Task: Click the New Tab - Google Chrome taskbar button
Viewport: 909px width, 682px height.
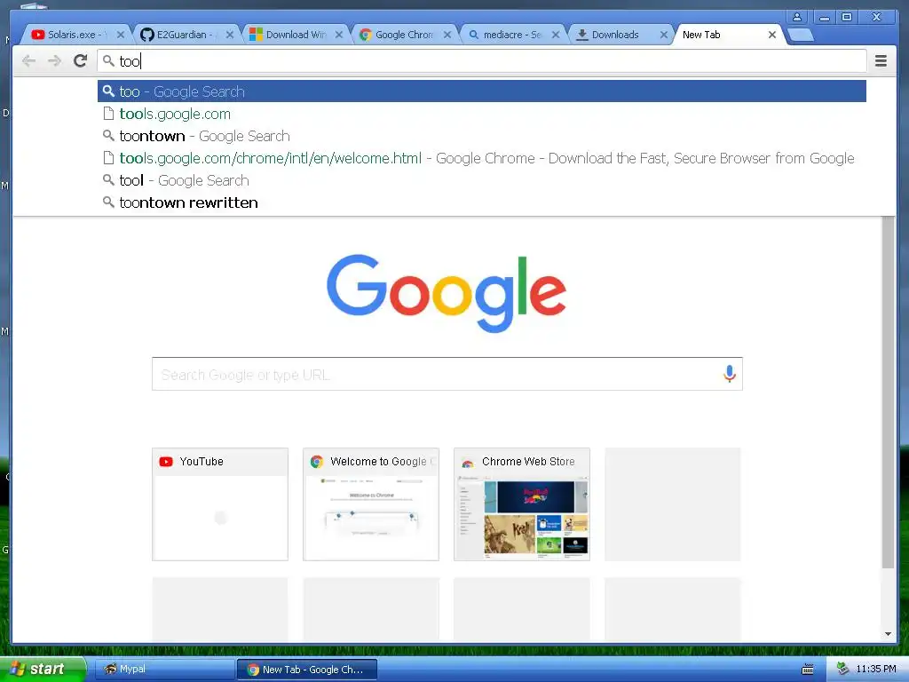Action: pyautogui.click(x=307, y=670)
